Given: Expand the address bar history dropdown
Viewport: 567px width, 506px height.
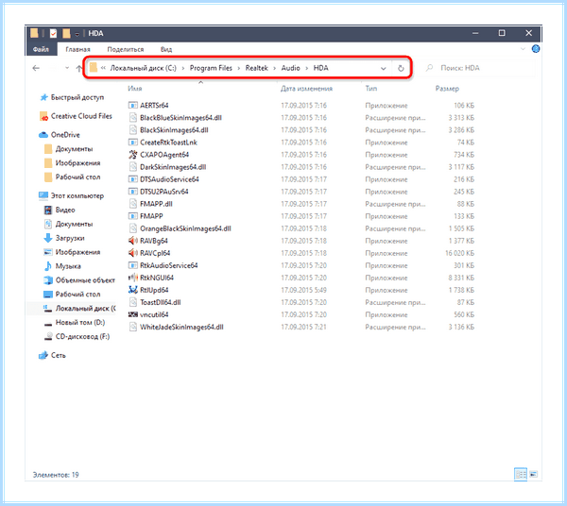Looking at the screenshot, I should pos(383,68).
